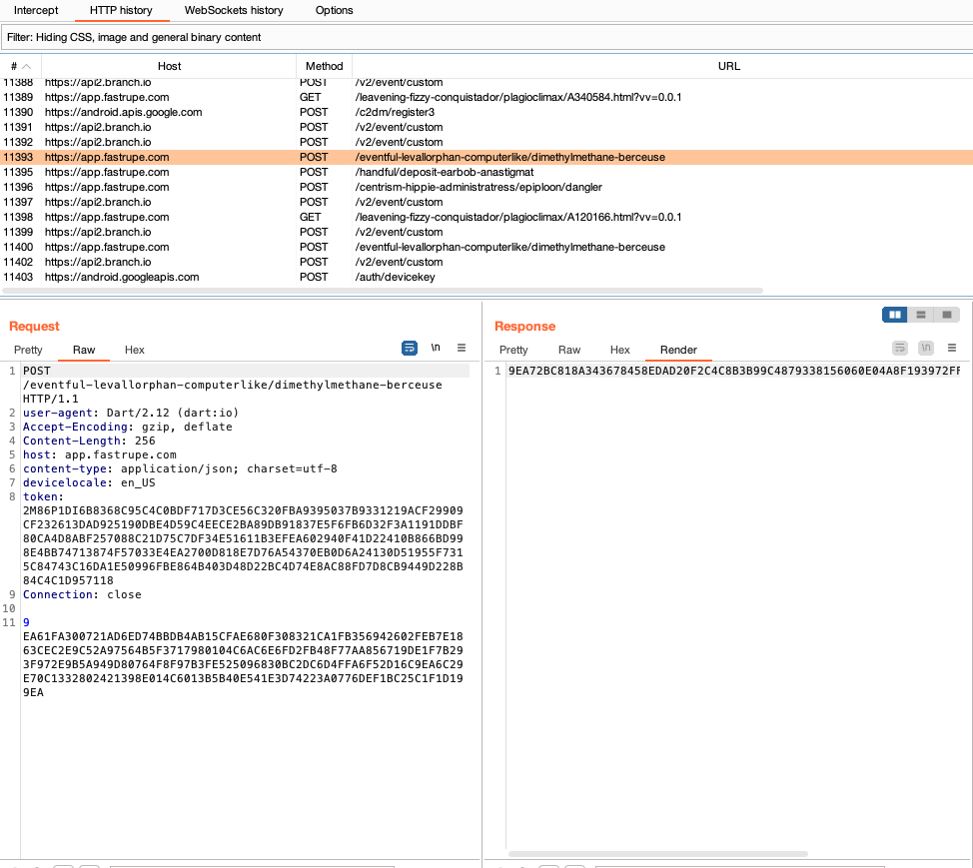Screen dimensions: 973x868
Task: Toggle word wrap in Response pane
Action: (900, 348)
